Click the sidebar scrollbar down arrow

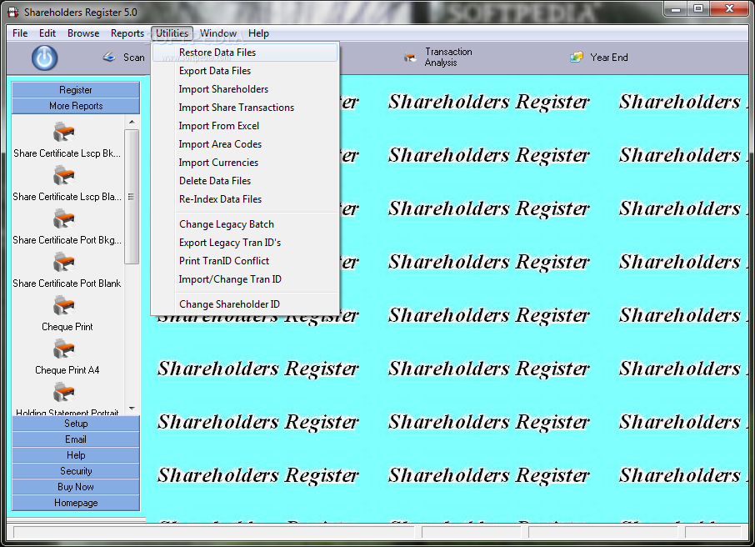(x=132, y=409)
